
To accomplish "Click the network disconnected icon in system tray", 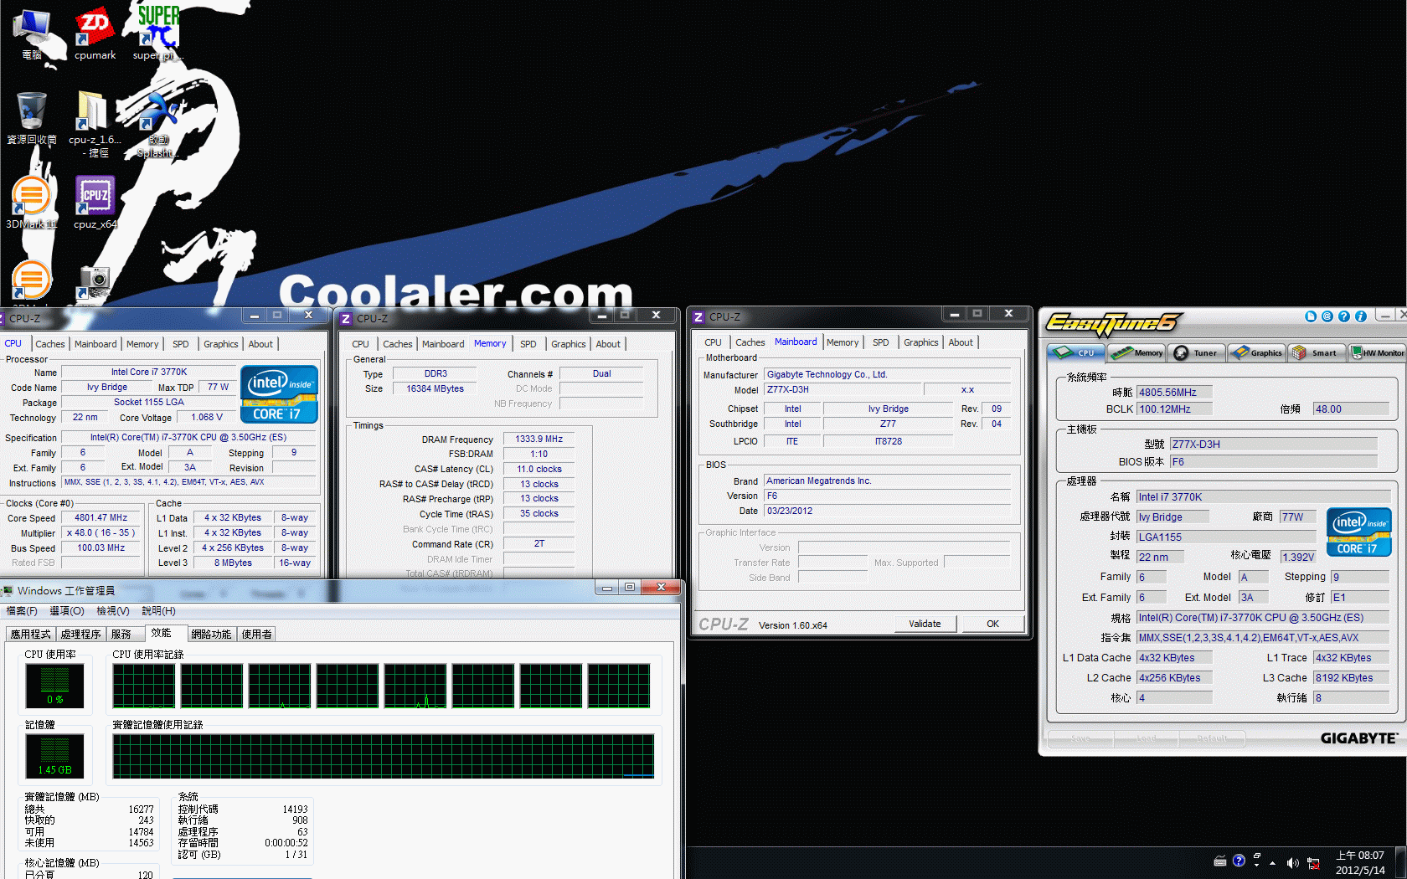I will point(1313,863).
